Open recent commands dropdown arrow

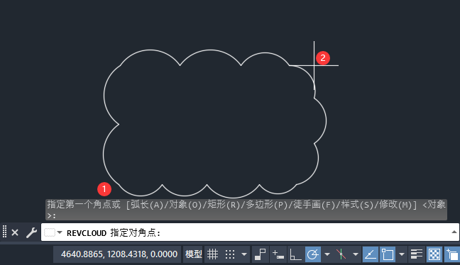(x=60, y=232)
